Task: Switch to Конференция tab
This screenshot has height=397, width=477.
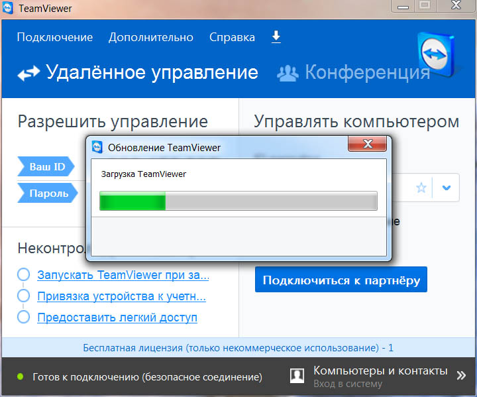Action: pos(368,72)
